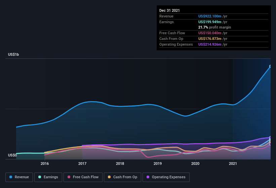Click the Dec 31 2021 tooltip date
The image size is (276, 188).
click(x=169, y=10)
